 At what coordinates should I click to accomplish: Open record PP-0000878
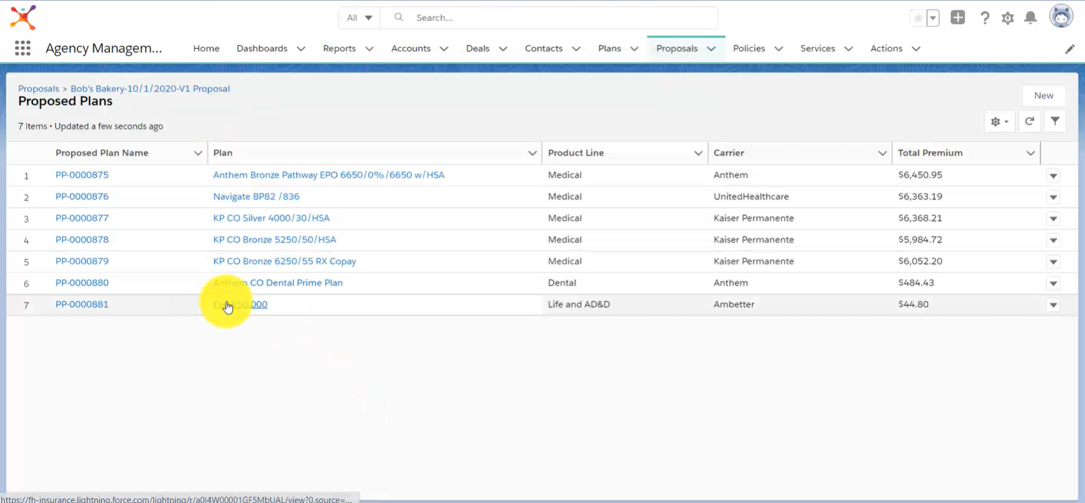(x=82, y=239)
